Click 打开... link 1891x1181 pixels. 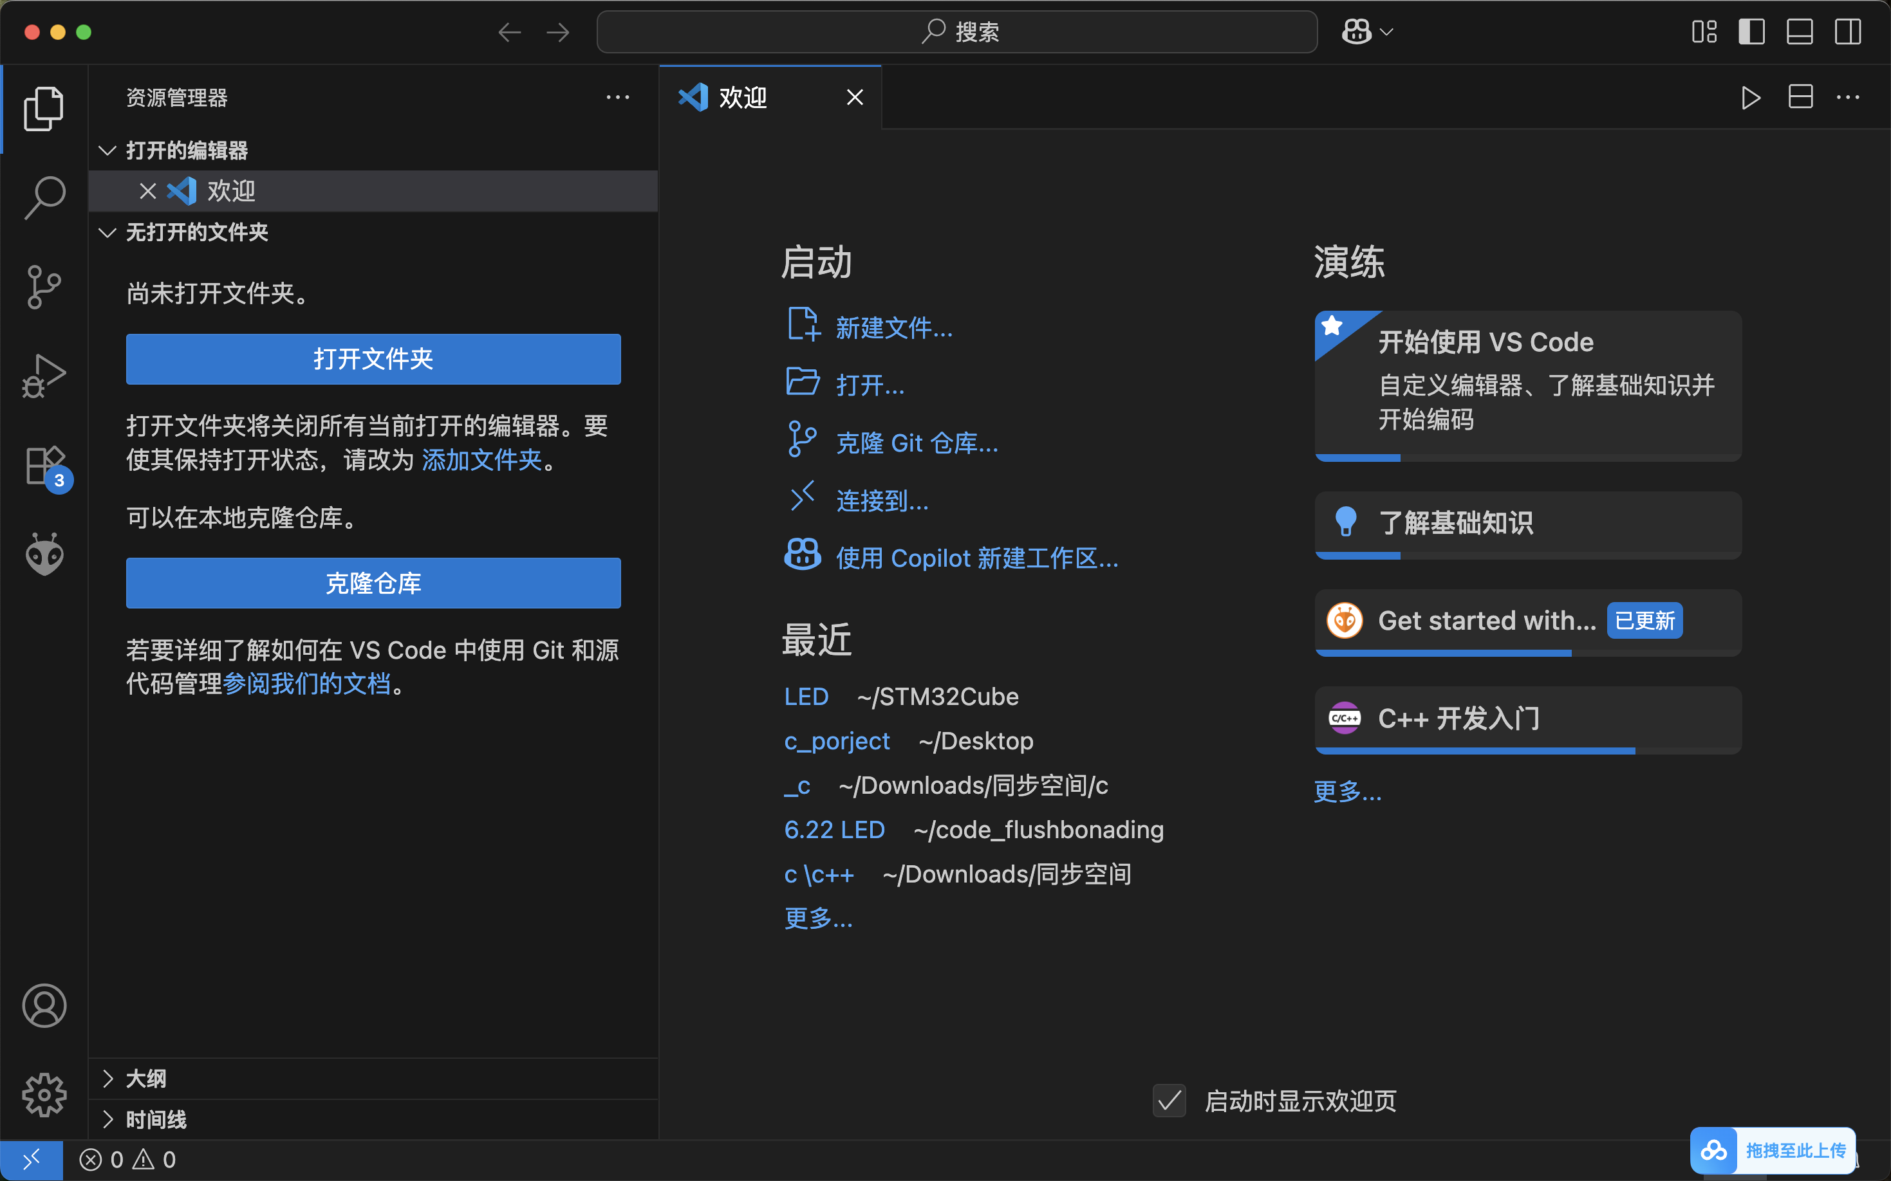[x=870, y=385]
